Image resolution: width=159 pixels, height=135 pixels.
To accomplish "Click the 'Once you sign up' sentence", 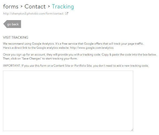I will point(52,55).
